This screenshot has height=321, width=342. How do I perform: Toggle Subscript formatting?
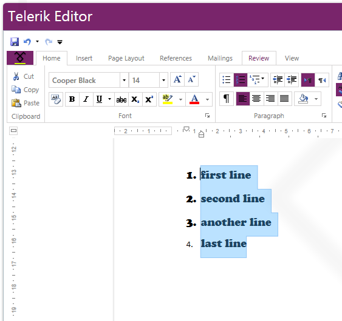(x=135, y=99)
